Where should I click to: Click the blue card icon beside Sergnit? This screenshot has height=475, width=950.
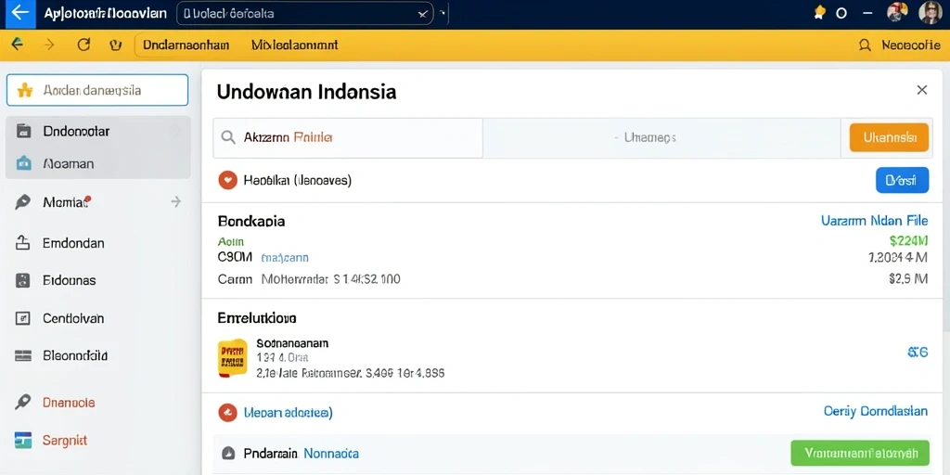tap(22, 440)
